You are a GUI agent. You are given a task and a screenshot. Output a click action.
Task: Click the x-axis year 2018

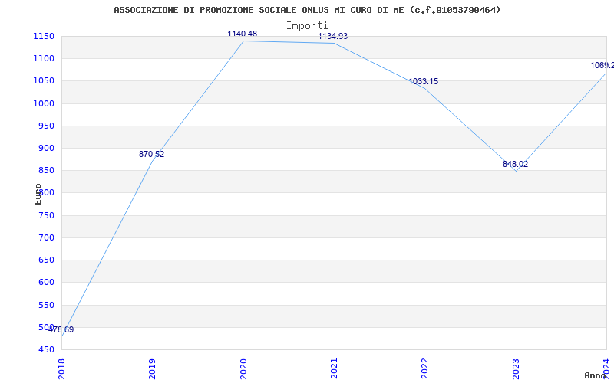[x=61, y=369]
